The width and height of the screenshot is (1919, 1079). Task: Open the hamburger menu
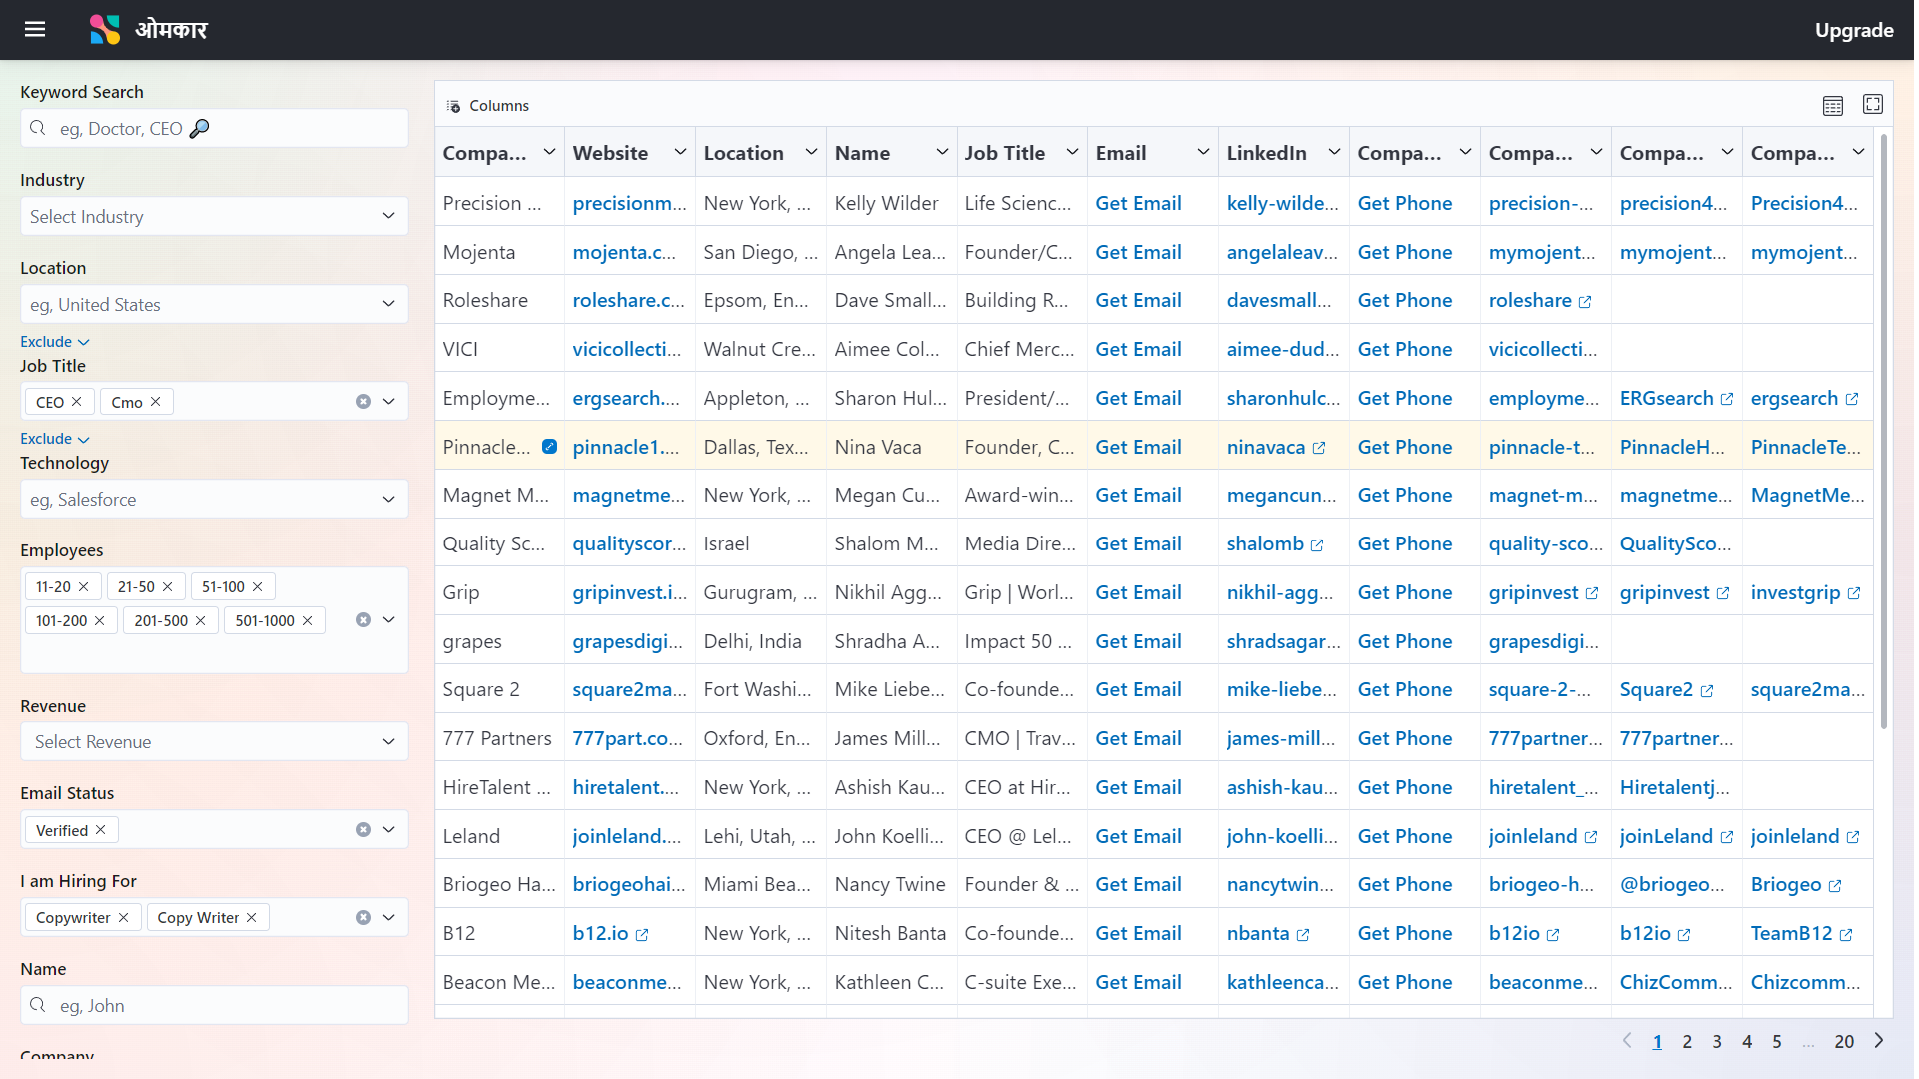pyautogui.click(x=35, y=29)
